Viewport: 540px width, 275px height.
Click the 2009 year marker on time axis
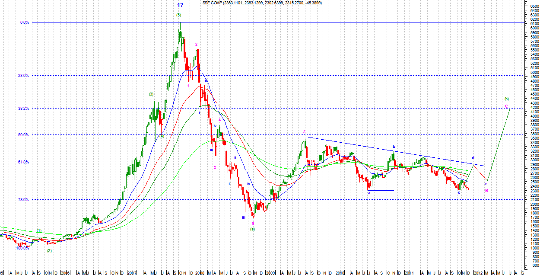click(x=270, y=273)
